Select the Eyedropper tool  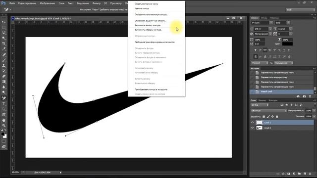click(4, 49)
